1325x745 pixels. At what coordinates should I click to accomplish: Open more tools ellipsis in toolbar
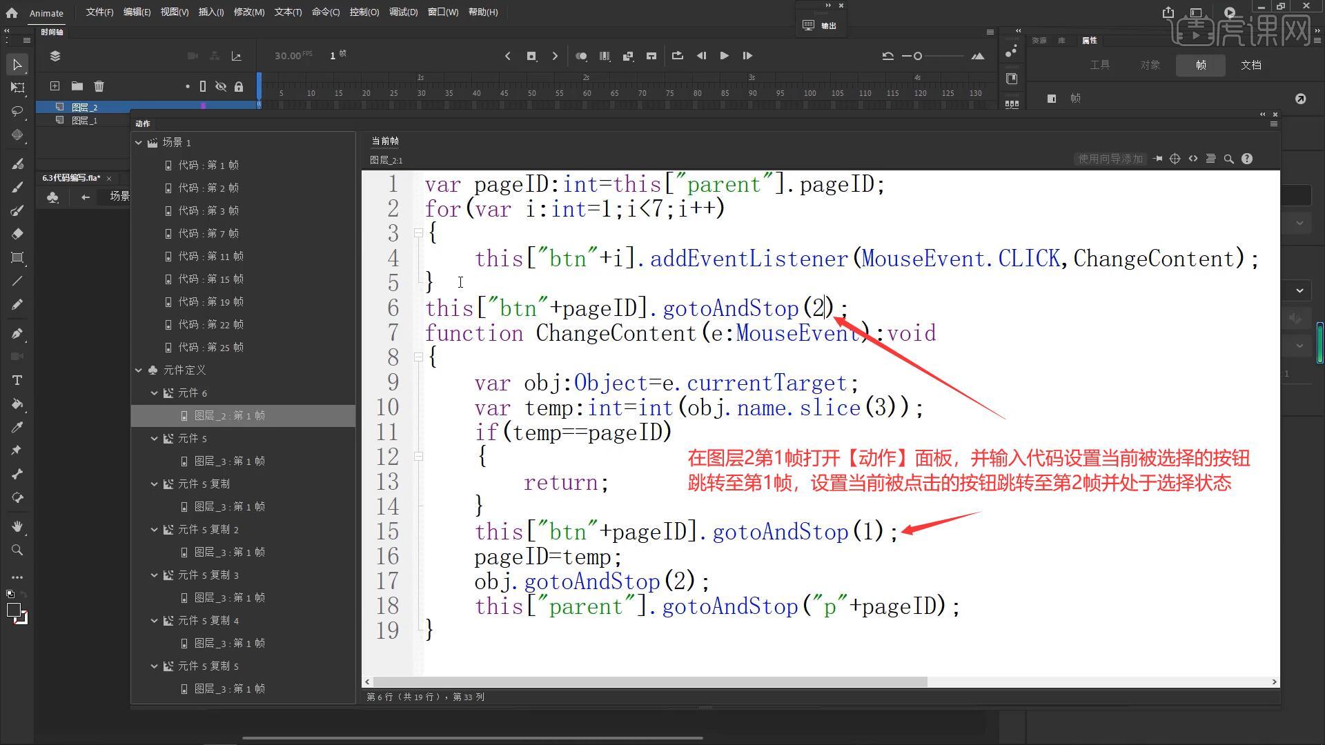(17, 577)
